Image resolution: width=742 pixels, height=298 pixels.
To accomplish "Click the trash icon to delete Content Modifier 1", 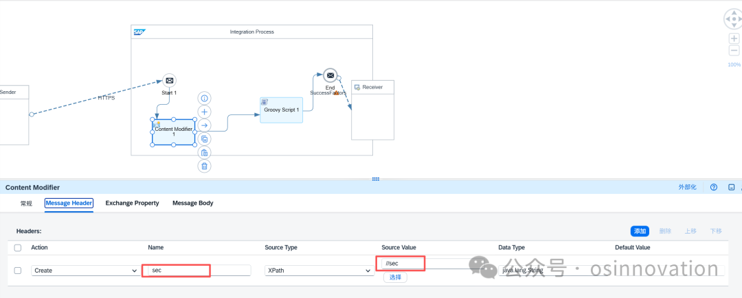I will point(205,166).
